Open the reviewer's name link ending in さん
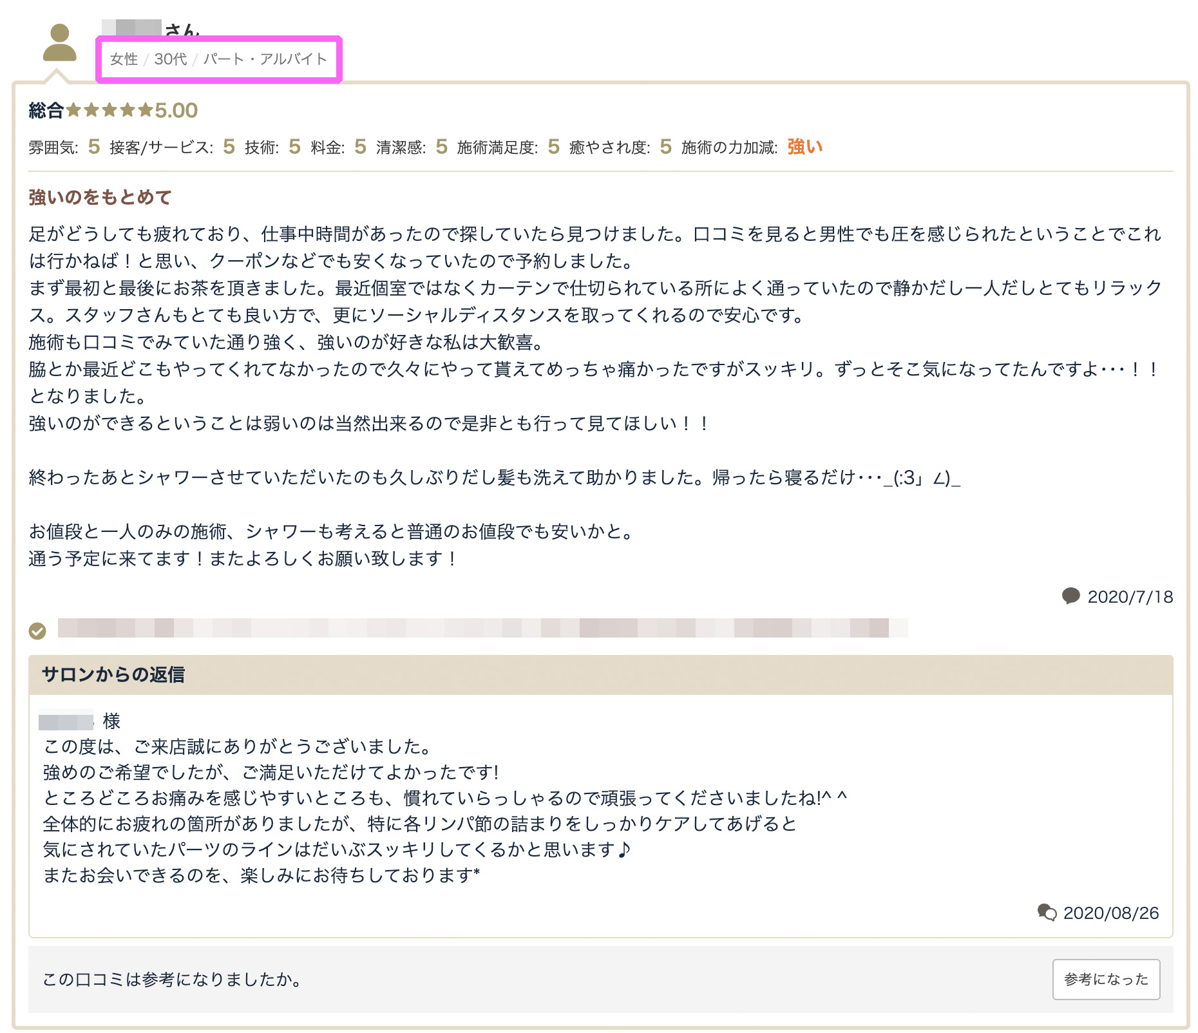This screenshot has height=1033, width=1198. pos(151,28)
